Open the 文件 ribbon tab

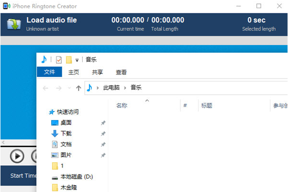[x=49, y=72]
